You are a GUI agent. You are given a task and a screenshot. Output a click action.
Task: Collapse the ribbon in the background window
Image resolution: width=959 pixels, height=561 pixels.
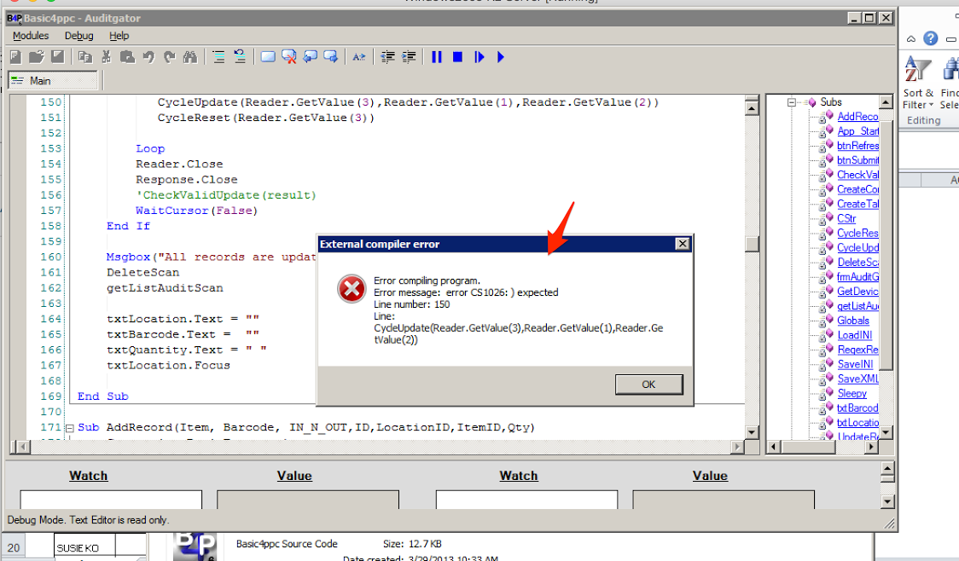click(910, 39)
